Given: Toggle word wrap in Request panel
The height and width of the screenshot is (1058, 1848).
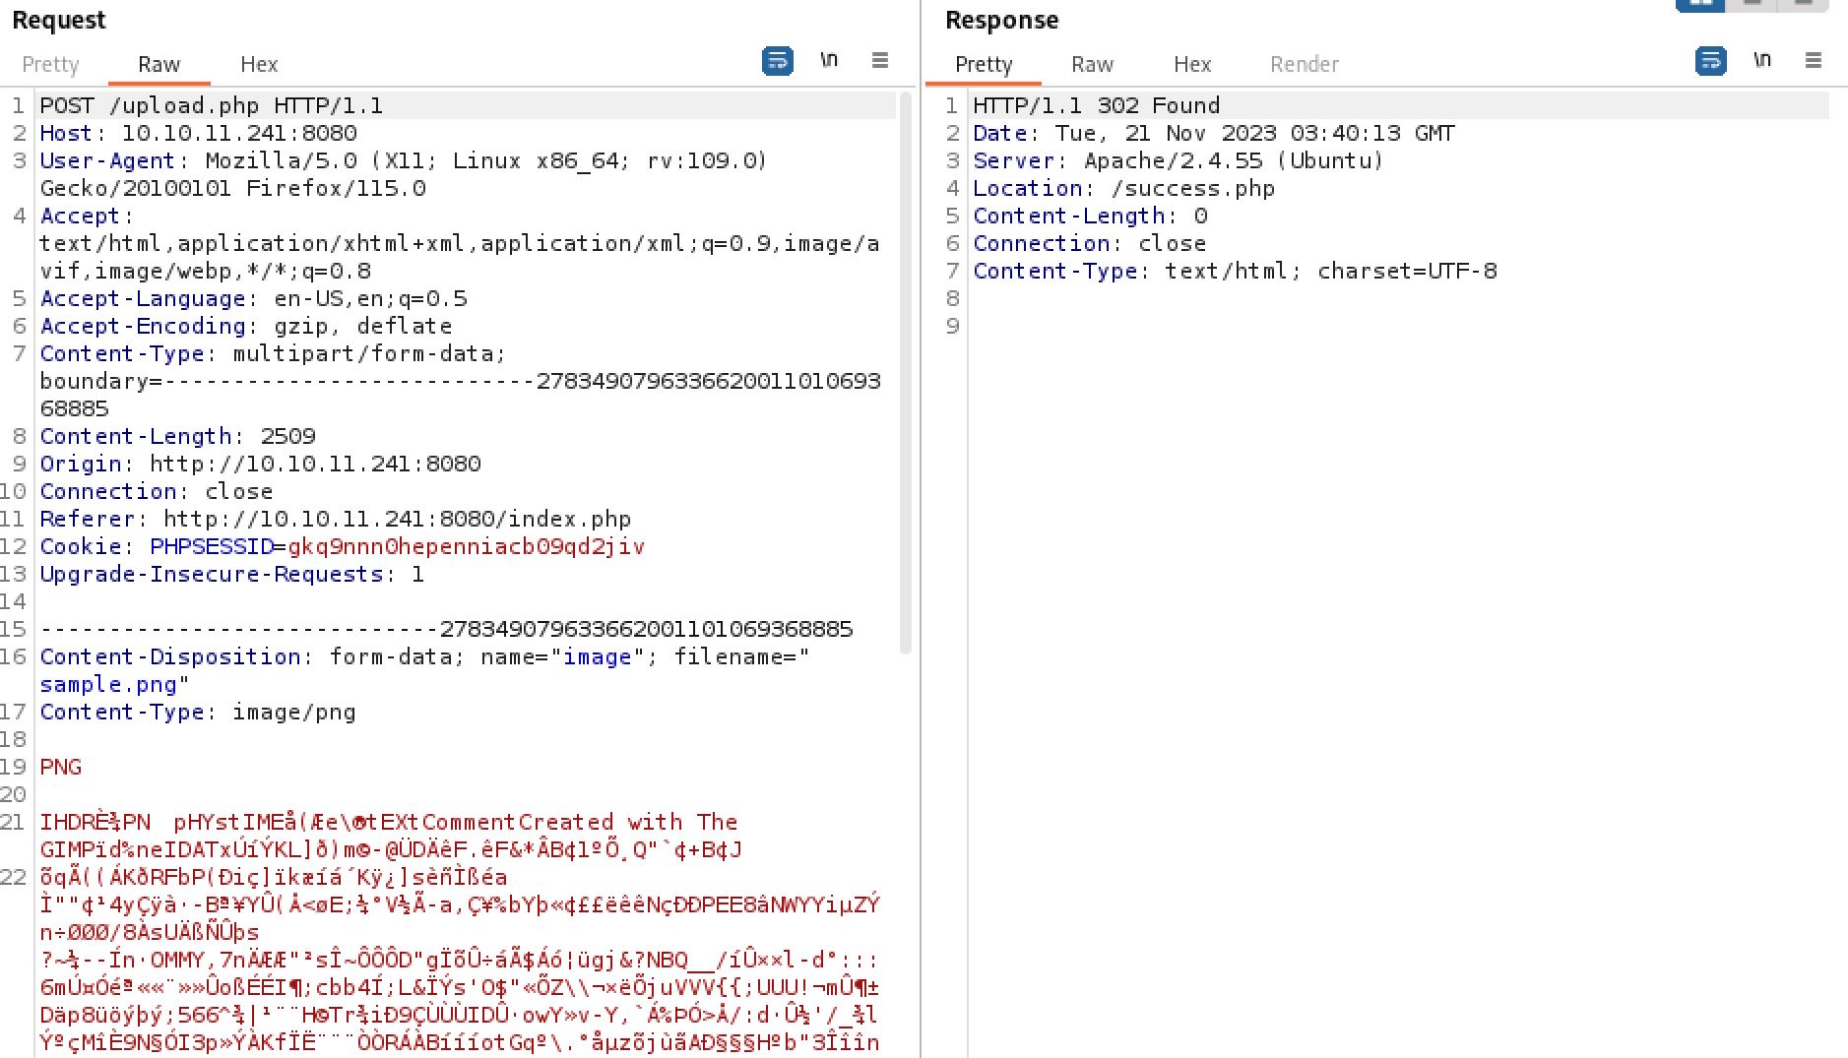Looking at the screenshot, I should pos(777,61).
